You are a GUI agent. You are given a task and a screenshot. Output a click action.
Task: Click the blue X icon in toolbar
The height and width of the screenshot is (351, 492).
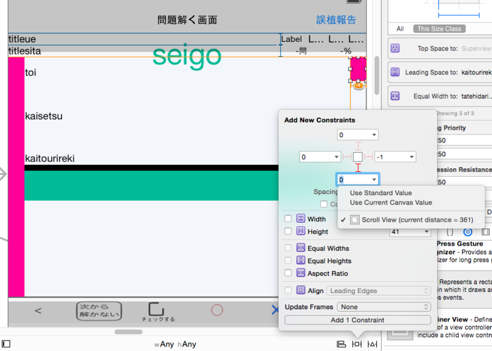click(x=275, y=310)
